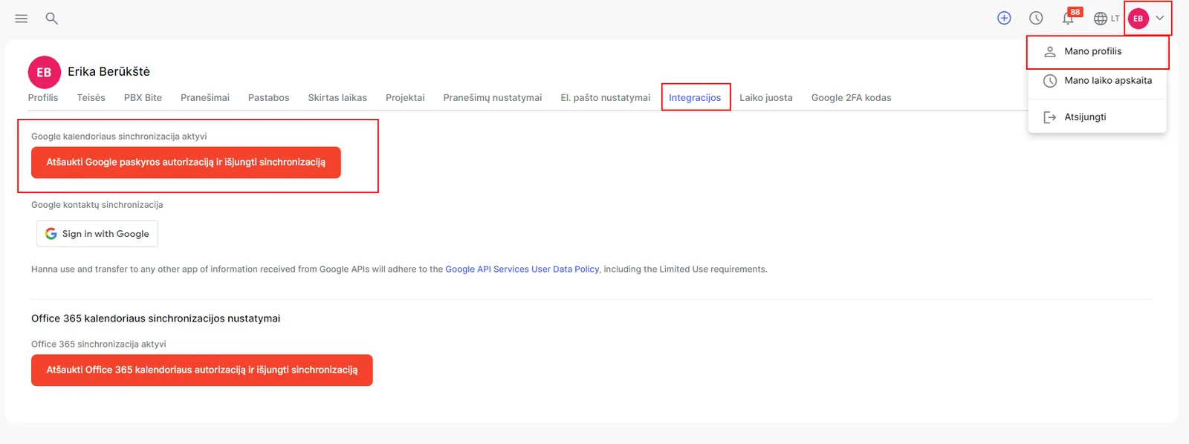The width and height of the screenshot is (1189, 444).
Task: Collapse user menu with chevron arrow
Action: pyautogui.click(x=1160, y=19)
